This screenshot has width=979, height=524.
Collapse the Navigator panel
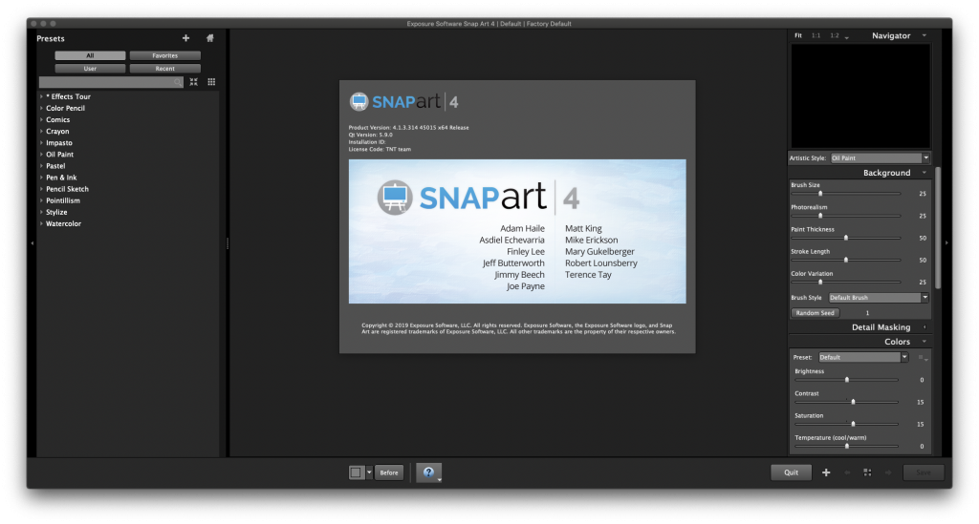tap(925, 35)
